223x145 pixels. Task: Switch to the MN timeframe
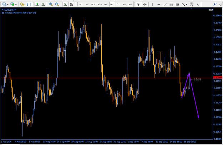click(x=130, y=5)
